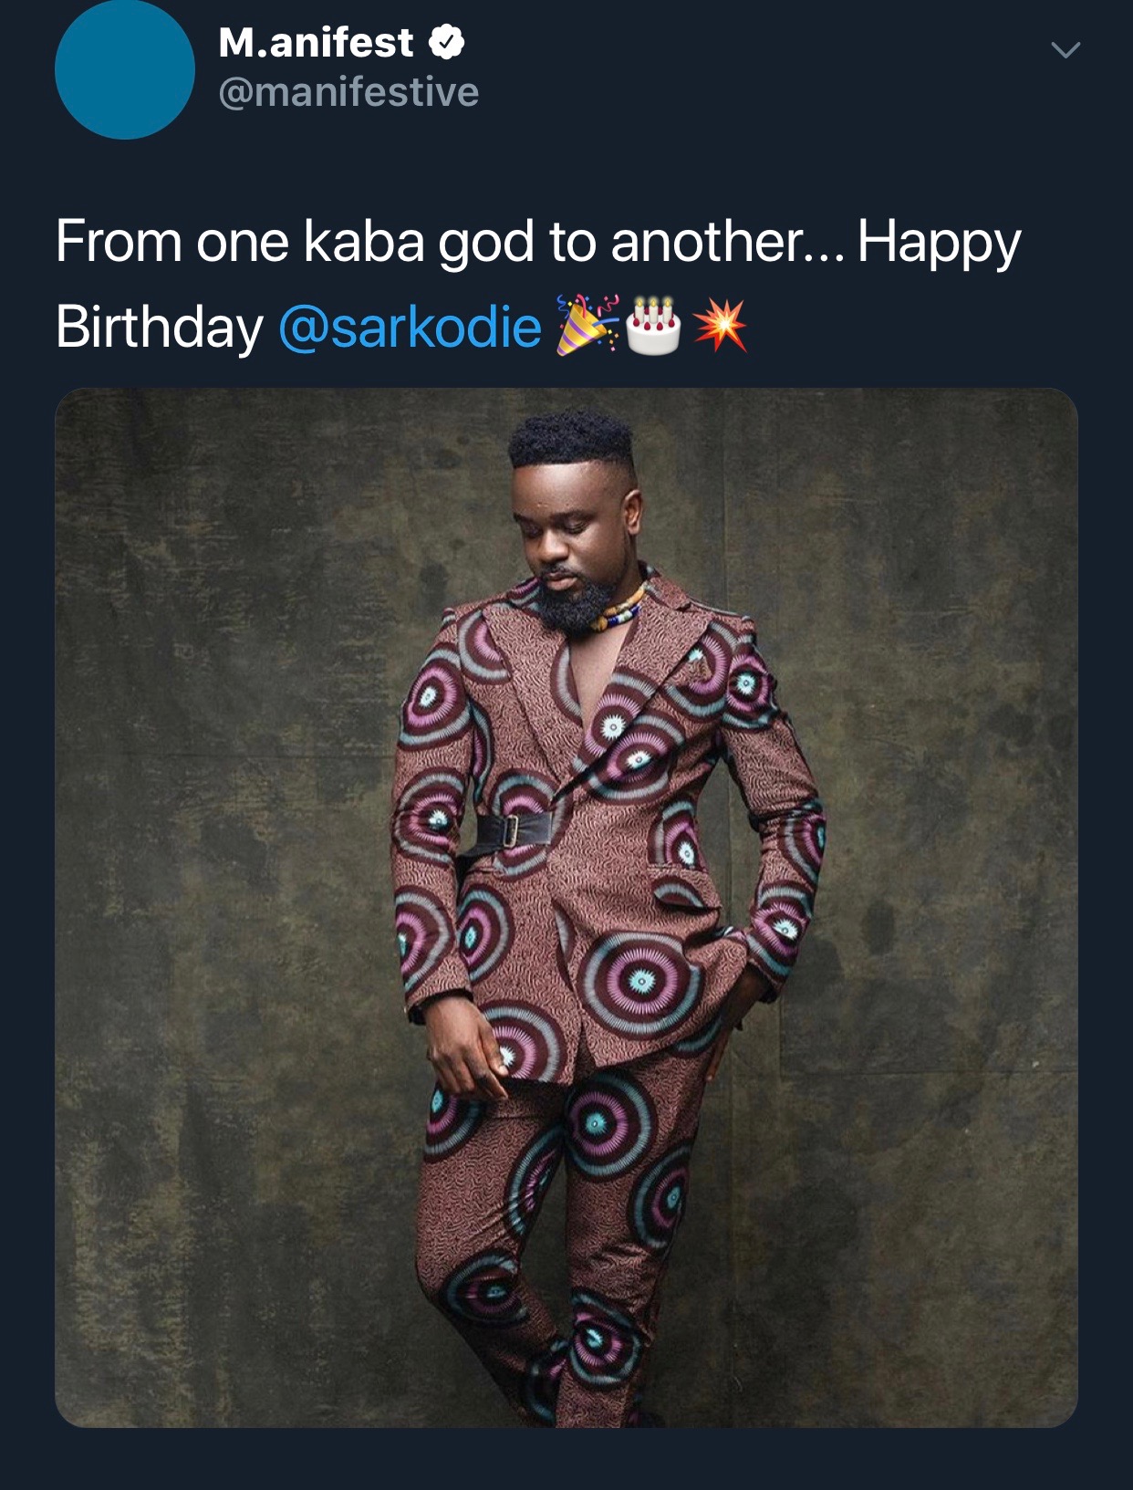Select the word "Happy" in the tweet

[x=939, y=244]
